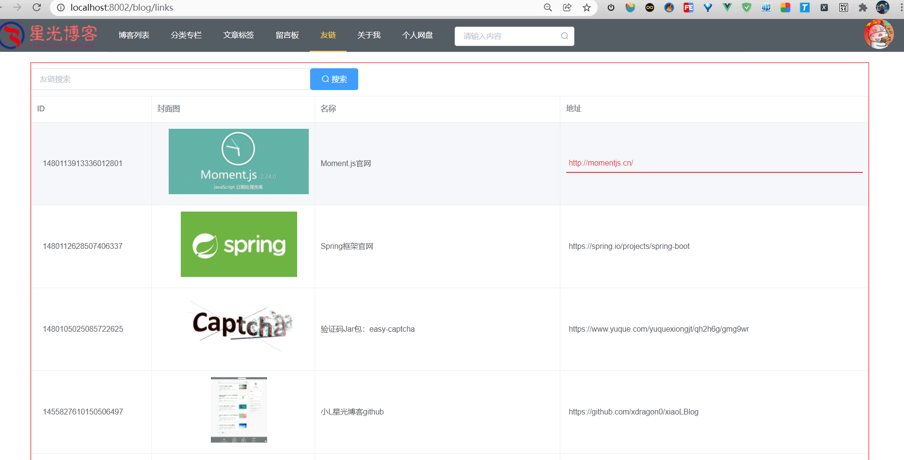This screenshot has height=460, width=904.
Task: Open the spring.io spring-boot link
Action: 629,246
